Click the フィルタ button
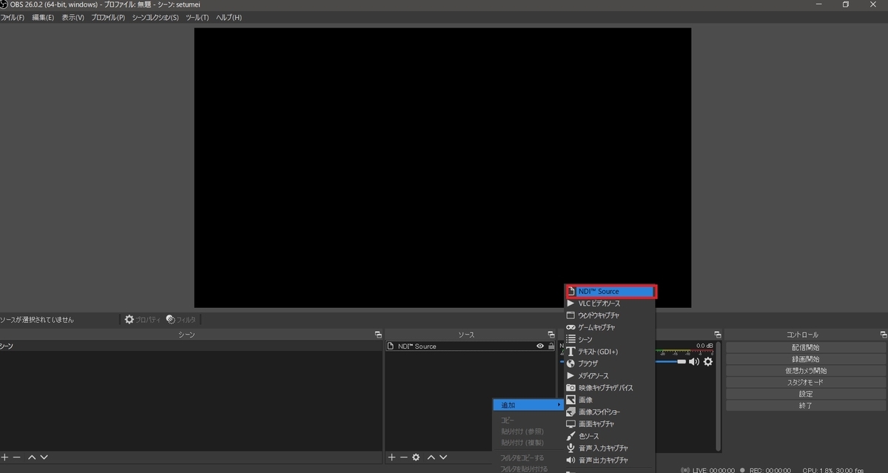888x473 pixels. [181, 320]
